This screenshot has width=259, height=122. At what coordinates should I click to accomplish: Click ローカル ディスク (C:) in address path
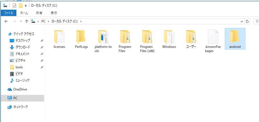point(64,21)
